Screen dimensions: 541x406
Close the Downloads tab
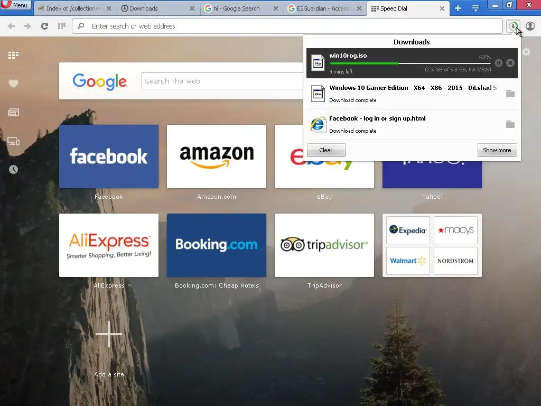[192, 8]
